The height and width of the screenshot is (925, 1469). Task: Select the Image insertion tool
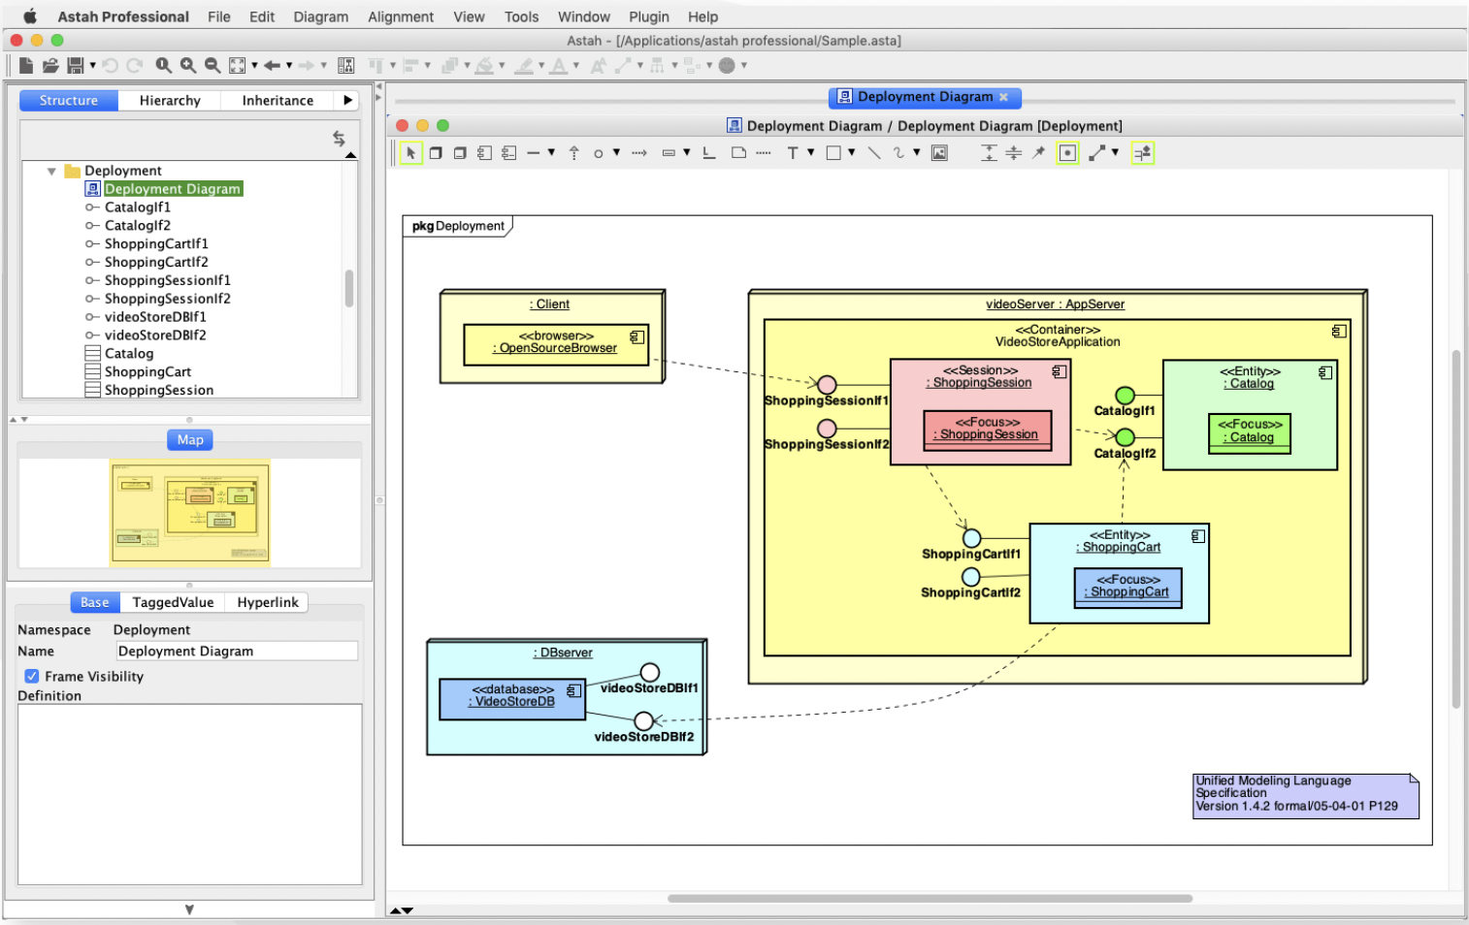pos(938,152)
